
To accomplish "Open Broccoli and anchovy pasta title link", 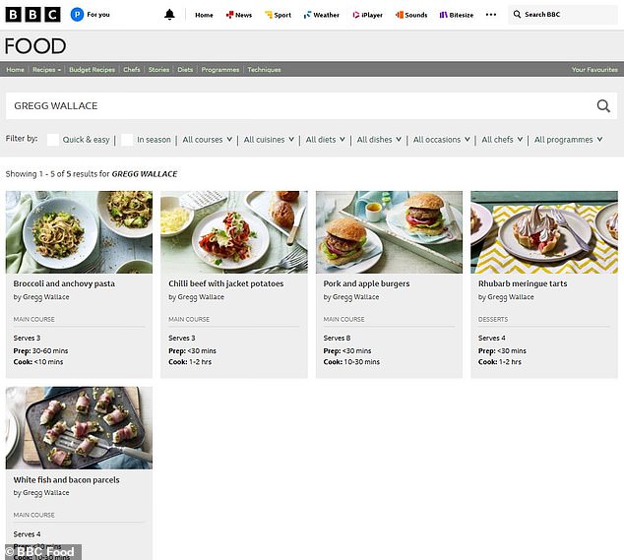I will pyautogui.click(x=64, y=283).
